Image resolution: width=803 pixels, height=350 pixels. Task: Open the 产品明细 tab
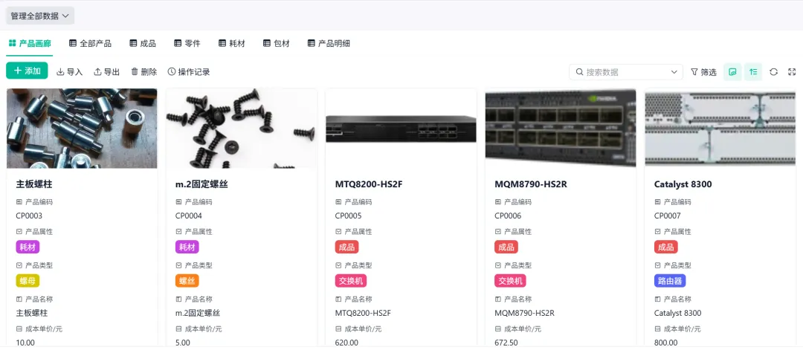(x=329, y=44)
